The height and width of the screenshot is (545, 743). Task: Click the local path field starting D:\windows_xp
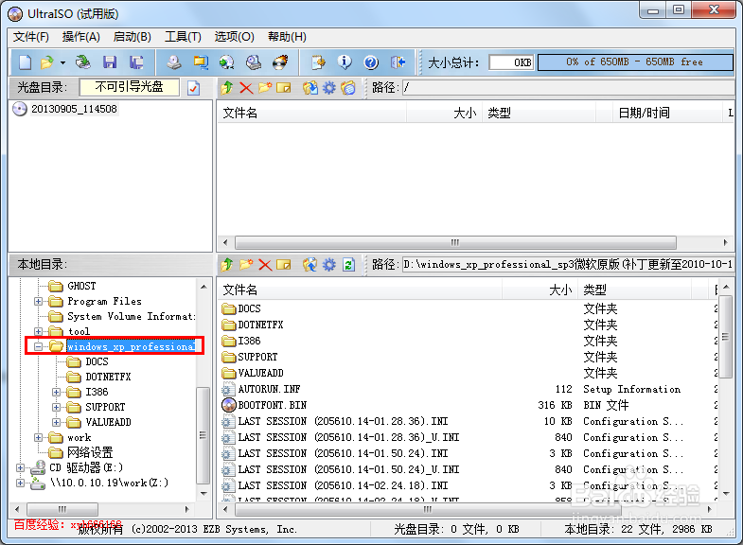point(568,264)
